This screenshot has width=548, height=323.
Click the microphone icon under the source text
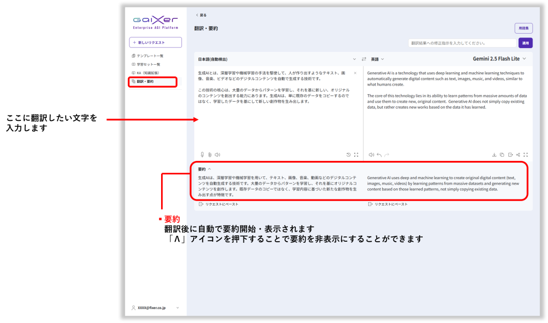tap(202, 155)
